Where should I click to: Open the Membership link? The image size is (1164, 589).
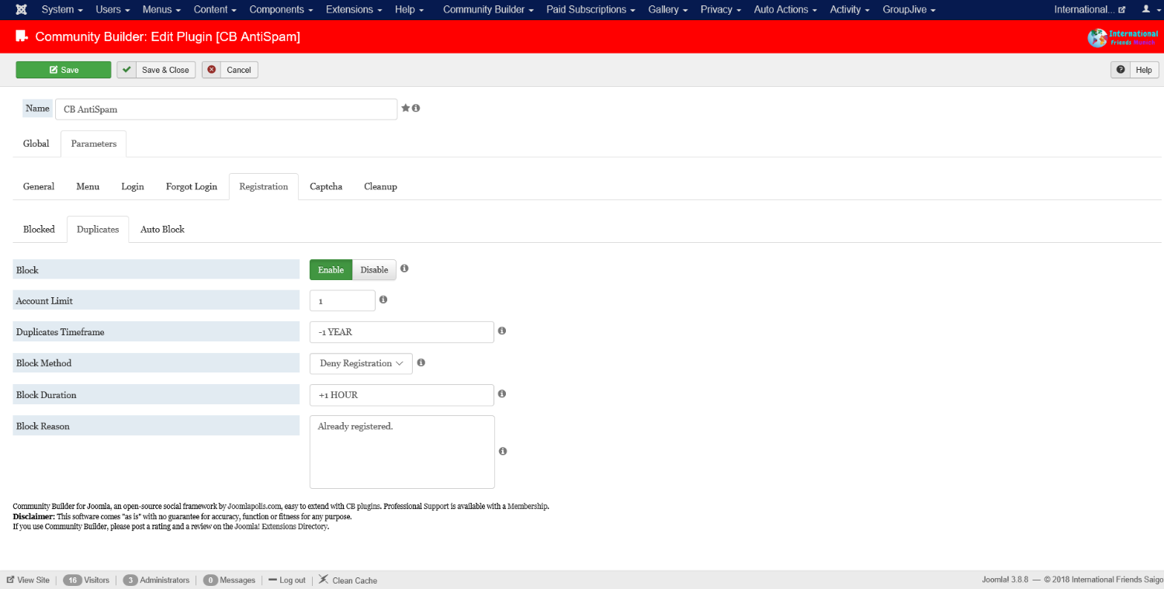click(528, 506)
